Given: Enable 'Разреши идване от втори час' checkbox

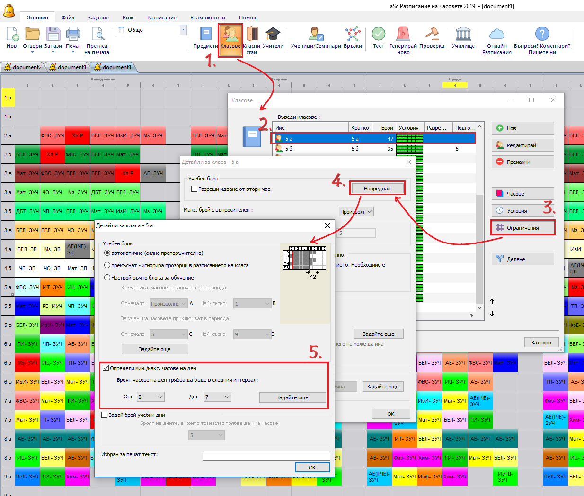Looking at the screenshot, I should (194, 189).
